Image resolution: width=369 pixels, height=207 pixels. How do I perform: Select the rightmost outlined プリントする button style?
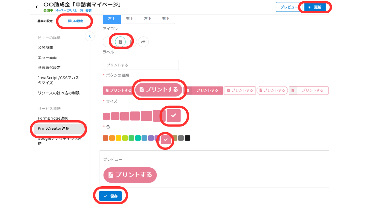pyautogui.click(x=308, y=90)
